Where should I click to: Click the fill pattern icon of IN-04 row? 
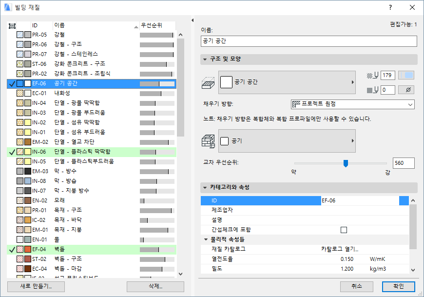(20, 103)
